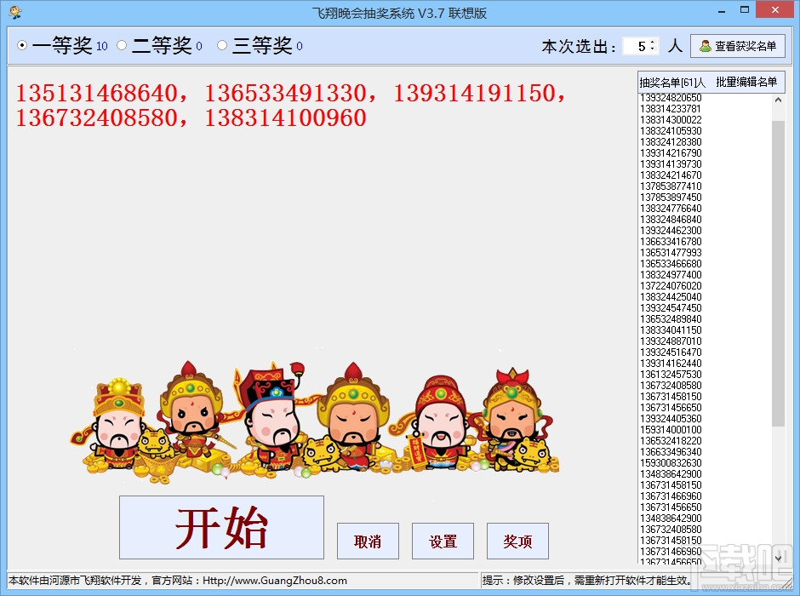
Task: Select the 二等奖 radio button
Action: coord(122,45)
